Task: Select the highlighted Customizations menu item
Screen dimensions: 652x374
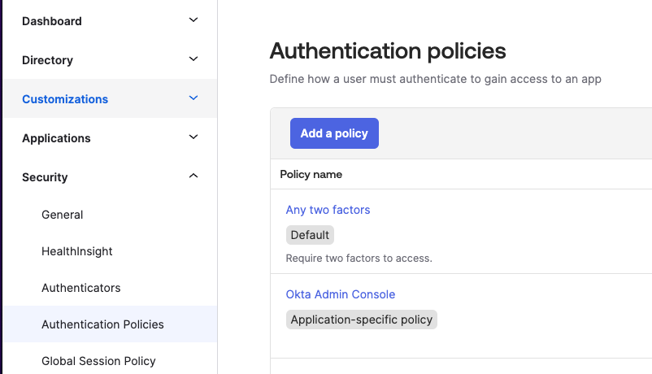Action: pyautogui.click(x=65, y=99)
